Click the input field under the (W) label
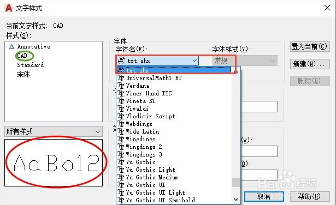The width and height of the screenshot is (336, 205). [259, 152]
